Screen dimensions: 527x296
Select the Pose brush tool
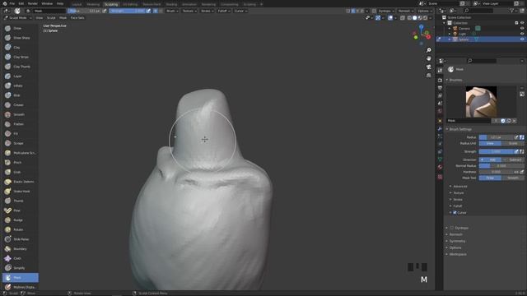coord(20,210)
